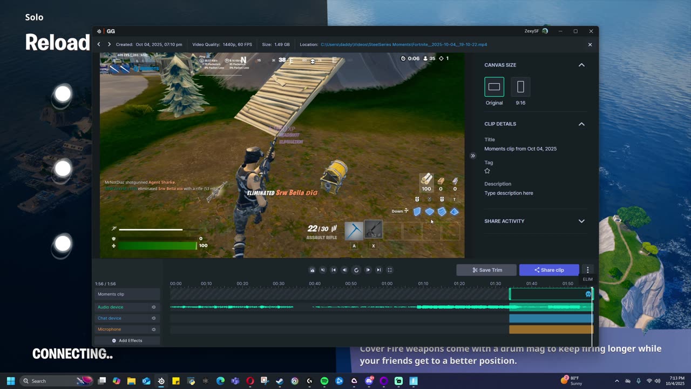Open Microsoft Teams from the taskbar
This screenshot has width=691, height=389.
(235, 381)
